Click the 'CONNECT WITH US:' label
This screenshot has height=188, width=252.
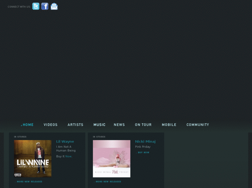pos(19,7)
